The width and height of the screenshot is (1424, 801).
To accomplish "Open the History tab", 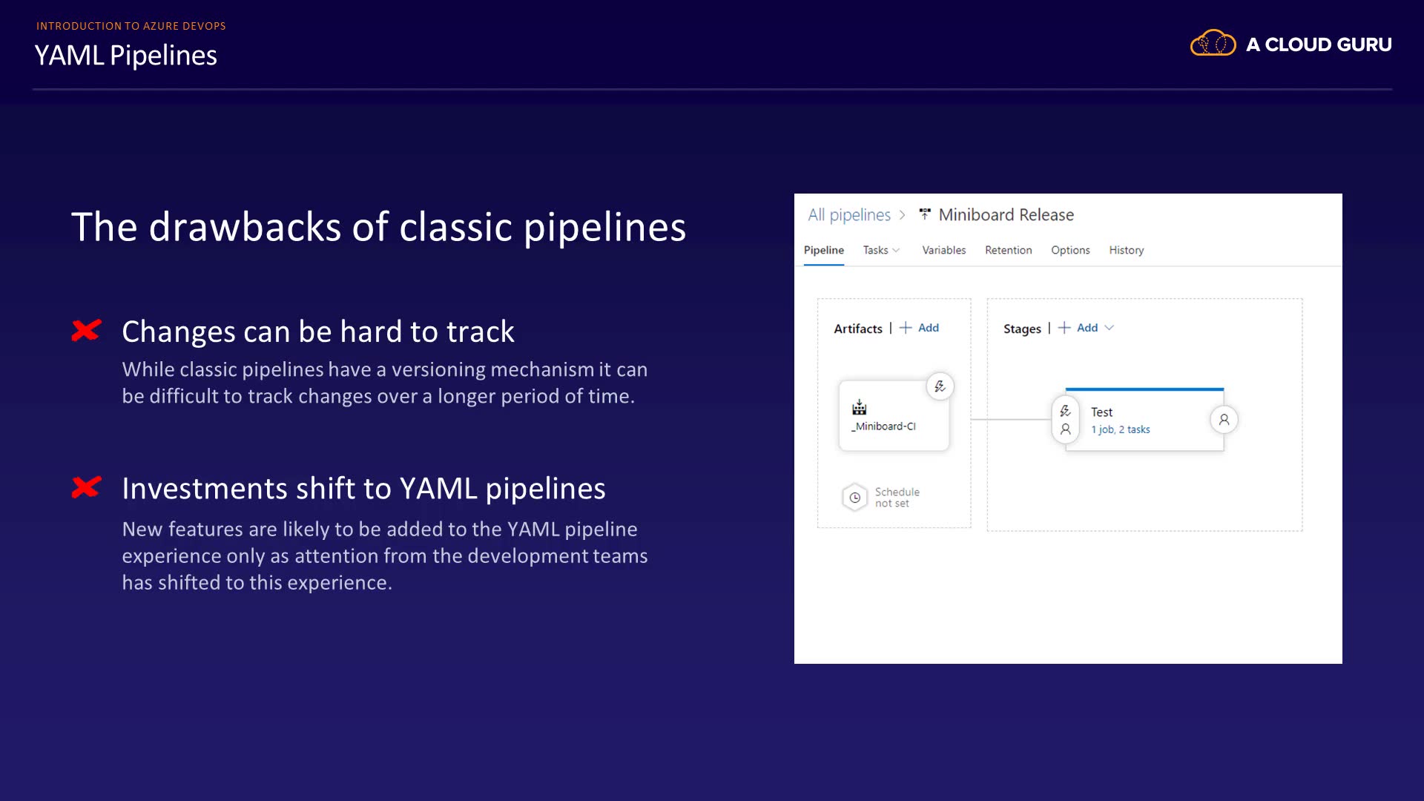I will 1126,251.
